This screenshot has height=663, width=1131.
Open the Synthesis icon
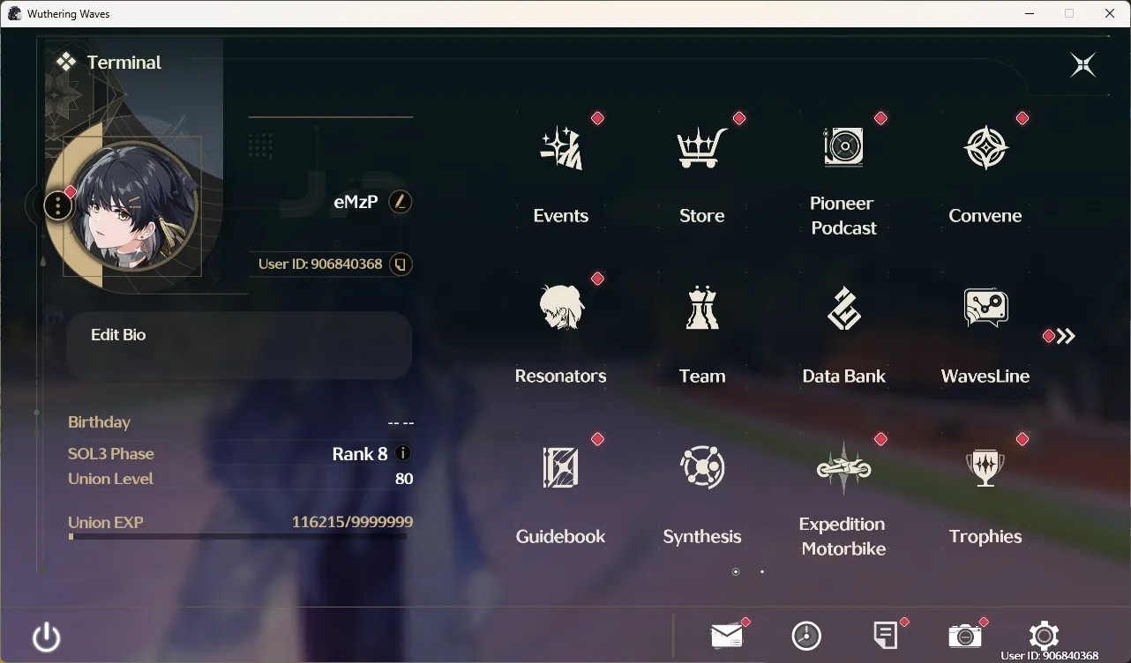[x=702, y=467]
